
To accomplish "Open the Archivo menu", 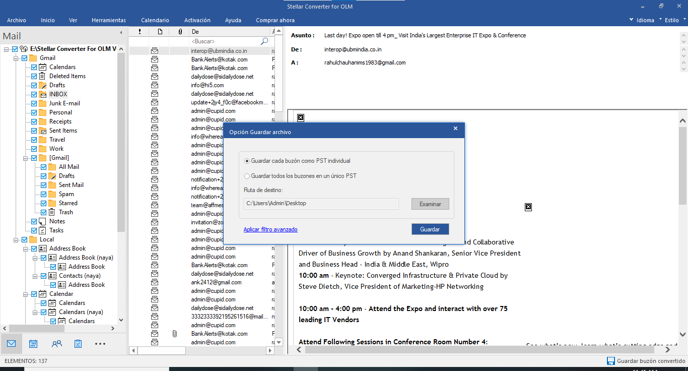I will [17, 20].
